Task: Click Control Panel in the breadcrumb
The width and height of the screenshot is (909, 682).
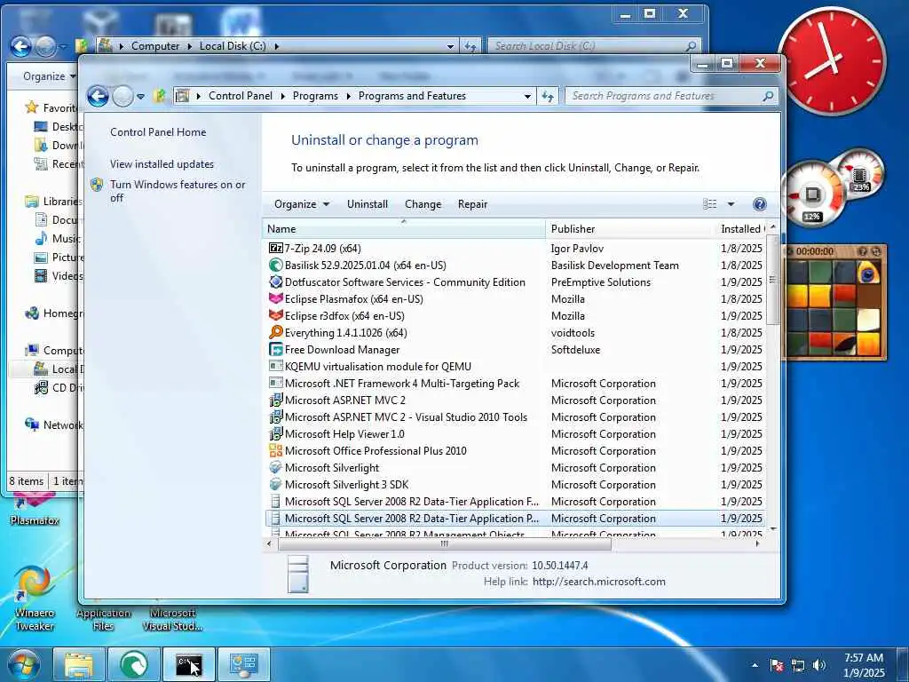Action: coord(240,96)
